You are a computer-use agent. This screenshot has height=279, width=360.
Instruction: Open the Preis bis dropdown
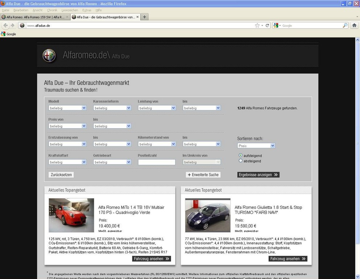112,126
